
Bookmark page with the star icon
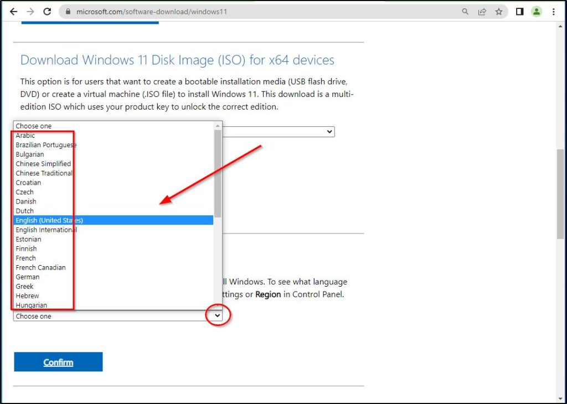pos(499,12)
